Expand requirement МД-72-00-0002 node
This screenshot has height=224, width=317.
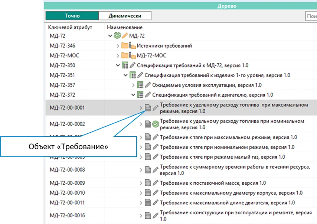(x=141, y=124)
